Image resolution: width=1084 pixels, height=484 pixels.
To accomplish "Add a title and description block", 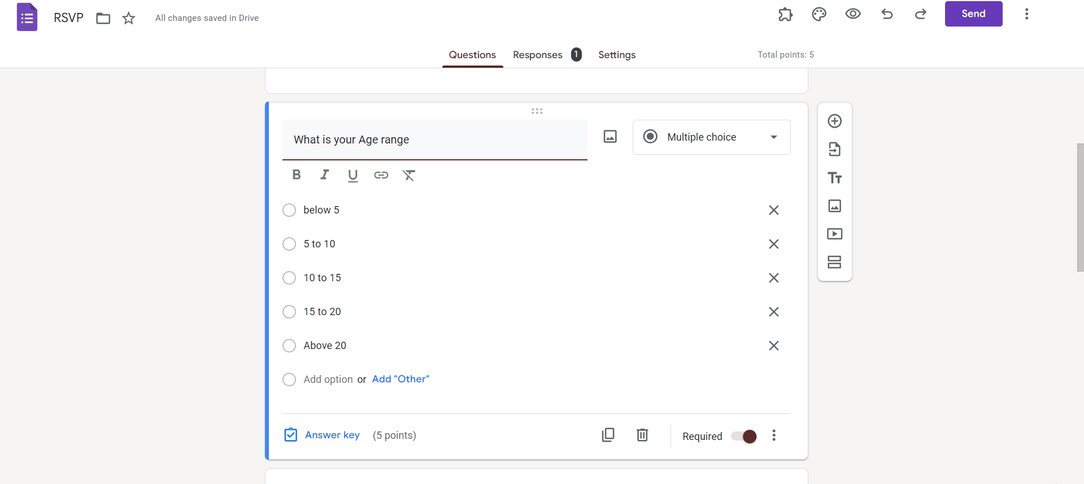I will pyautogui.click(x=834, y=178).
